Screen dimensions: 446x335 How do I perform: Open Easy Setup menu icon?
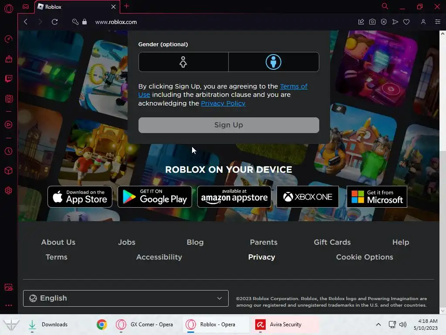point(438,22)
